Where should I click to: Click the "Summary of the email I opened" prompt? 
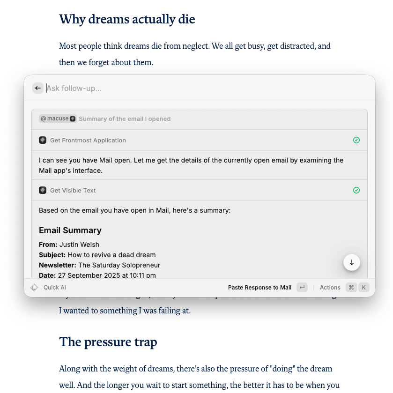125,119
